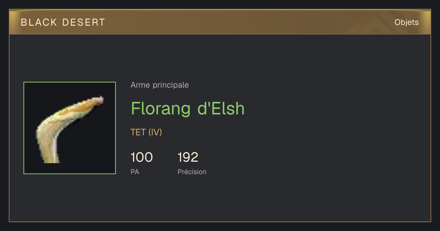Click the gold header banner center
The width and height of the screenshot is (440, 231).
click(220, 22)
